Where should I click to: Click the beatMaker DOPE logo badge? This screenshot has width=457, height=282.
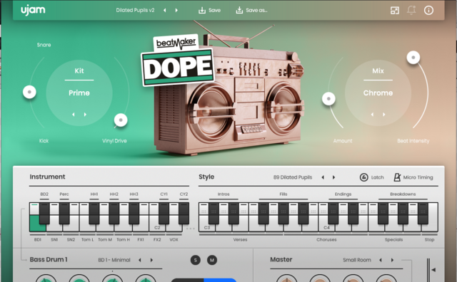pos(178,61)
